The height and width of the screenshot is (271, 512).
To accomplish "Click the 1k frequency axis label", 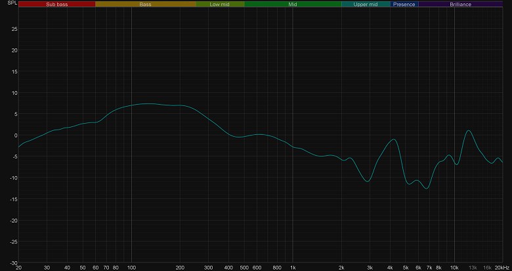I will [293, 268].
